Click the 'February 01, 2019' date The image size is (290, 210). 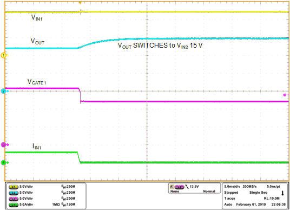[x=251, y=205]
